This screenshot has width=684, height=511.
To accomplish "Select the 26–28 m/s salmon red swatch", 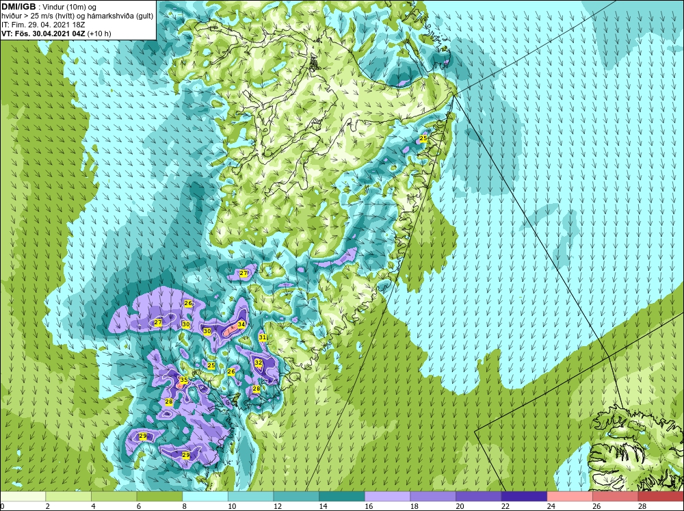I will click(x=616, y=496).
